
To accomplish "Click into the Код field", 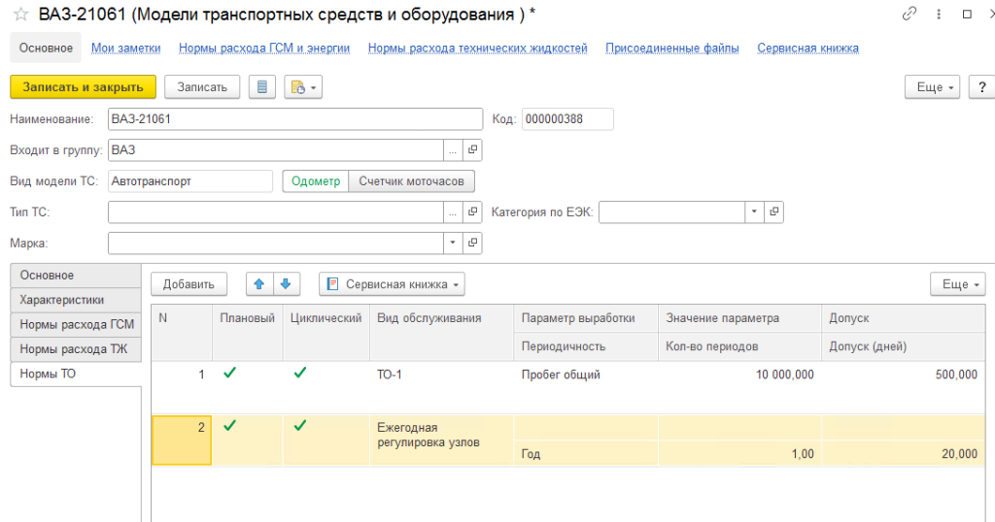I will [x=567, y=119].
